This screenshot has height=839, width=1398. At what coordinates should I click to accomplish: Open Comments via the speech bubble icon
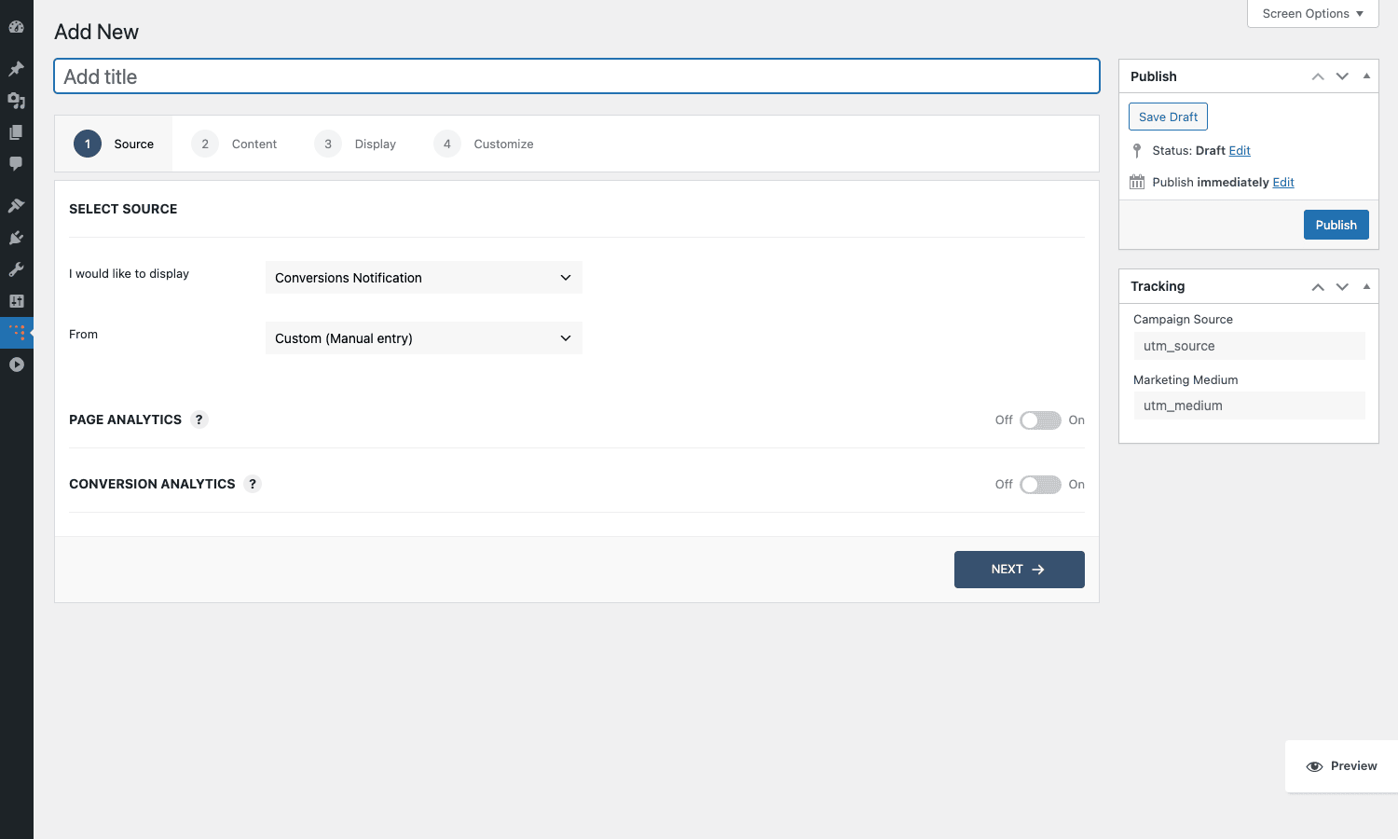pos(16,164)
